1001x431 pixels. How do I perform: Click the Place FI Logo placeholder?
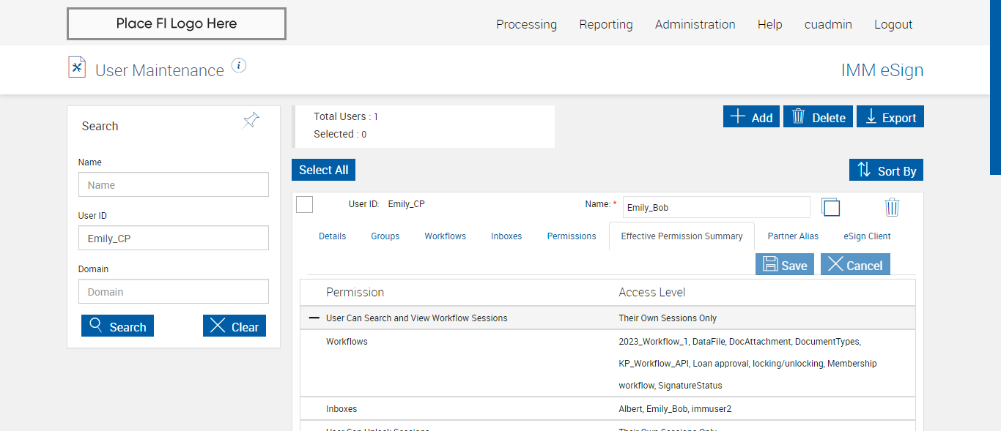[x=177, y=23]
